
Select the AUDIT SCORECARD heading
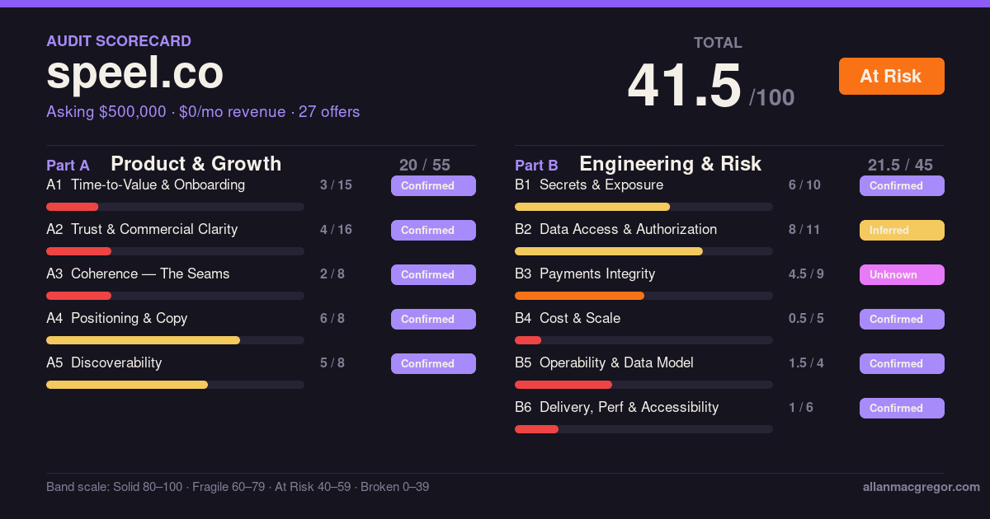point(119,40)
